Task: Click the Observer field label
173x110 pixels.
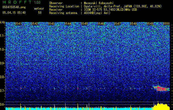Action: (56, 3)
